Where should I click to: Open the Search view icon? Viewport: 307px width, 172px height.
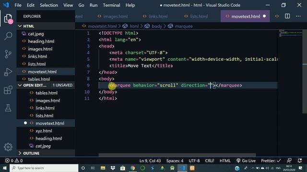[8, 36]
